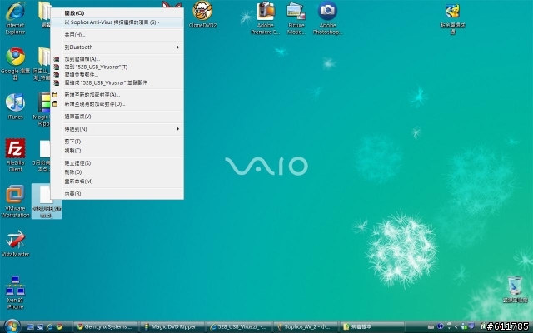Select the highlighted 528_USB_Virus file icon
The height and width of the screenshot is (333, 533).
47,201
